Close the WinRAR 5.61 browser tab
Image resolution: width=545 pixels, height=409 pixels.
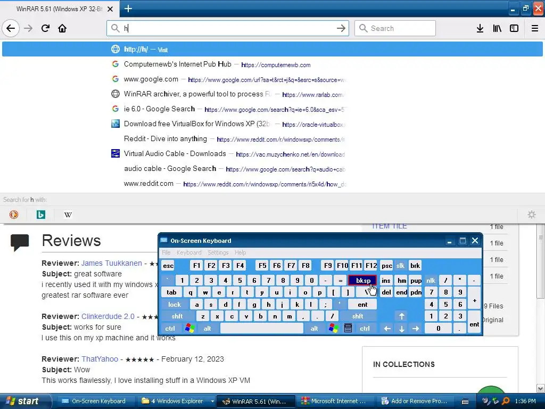(110, 9)
